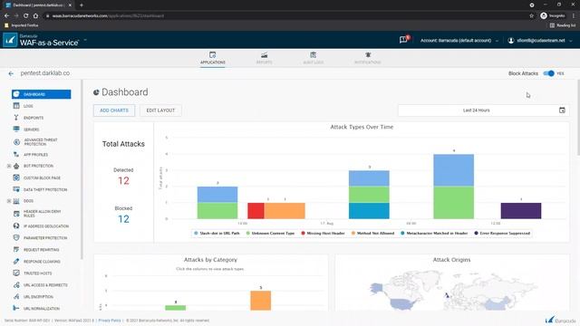Image resolution: width=580 pixels, height=326 pixels.
Task: Open the WAF-as-a-Service product dropdown
Action: (x=85, y=40)
